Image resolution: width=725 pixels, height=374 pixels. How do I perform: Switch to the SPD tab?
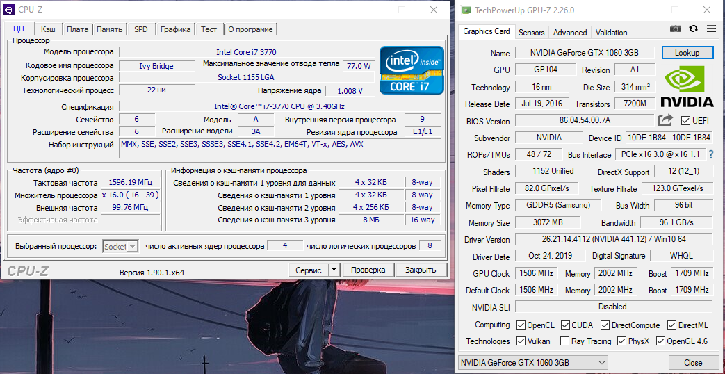(141, 29)
